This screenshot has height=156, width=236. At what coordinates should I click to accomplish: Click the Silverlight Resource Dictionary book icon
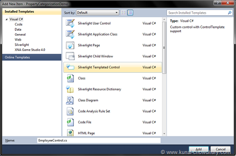coord(70,89)
